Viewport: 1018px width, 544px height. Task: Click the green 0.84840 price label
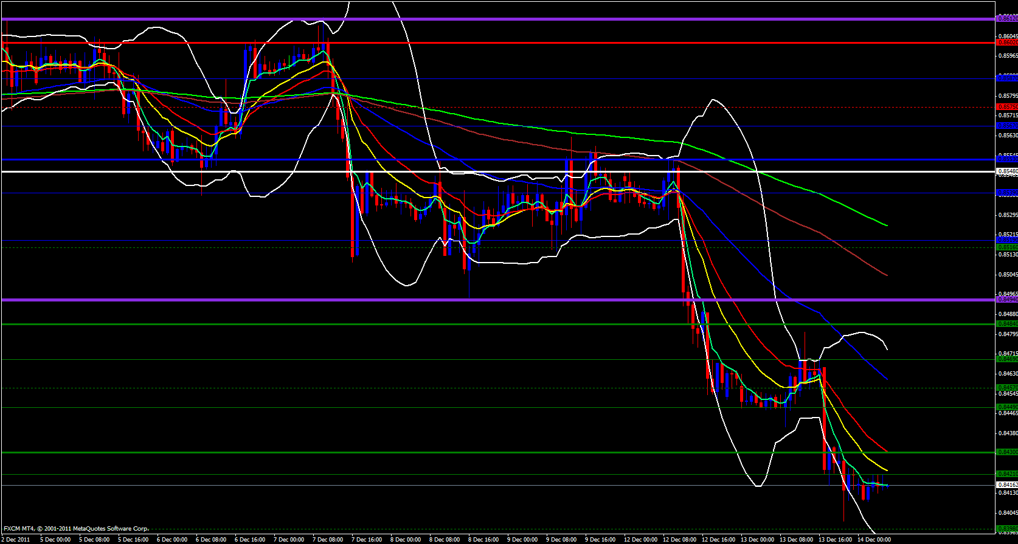[x=1006, y=324]
